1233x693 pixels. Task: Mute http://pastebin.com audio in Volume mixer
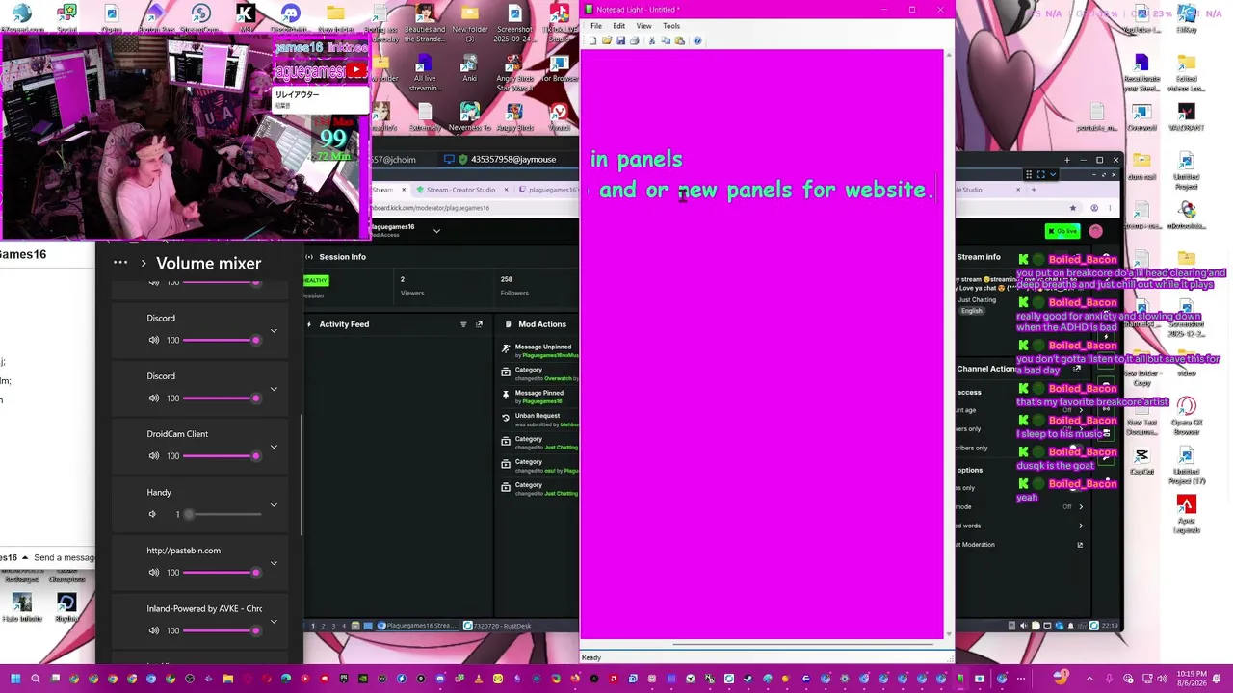(x=153, y=573)
